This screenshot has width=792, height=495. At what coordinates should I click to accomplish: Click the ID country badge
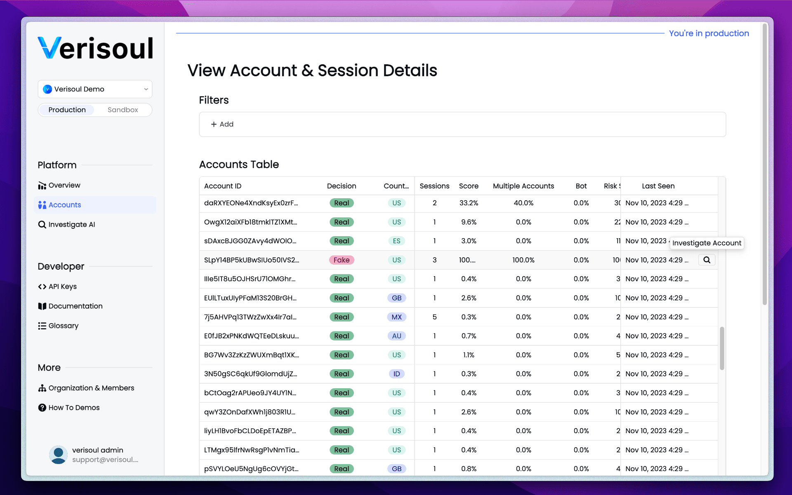396,374
